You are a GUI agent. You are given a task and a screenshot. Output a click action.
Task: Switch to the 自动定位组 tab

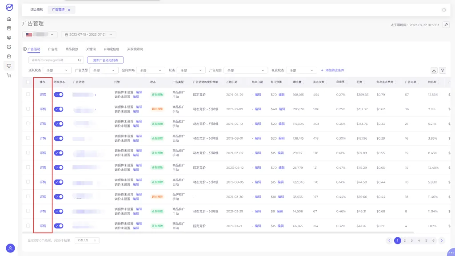point(112,49)
